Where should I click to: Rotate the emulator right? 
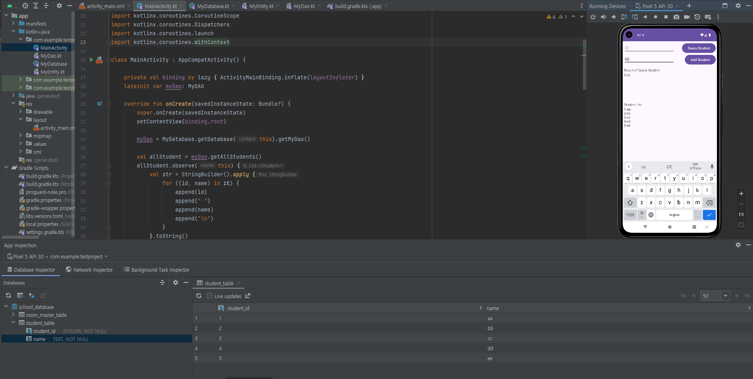(635, 17)
